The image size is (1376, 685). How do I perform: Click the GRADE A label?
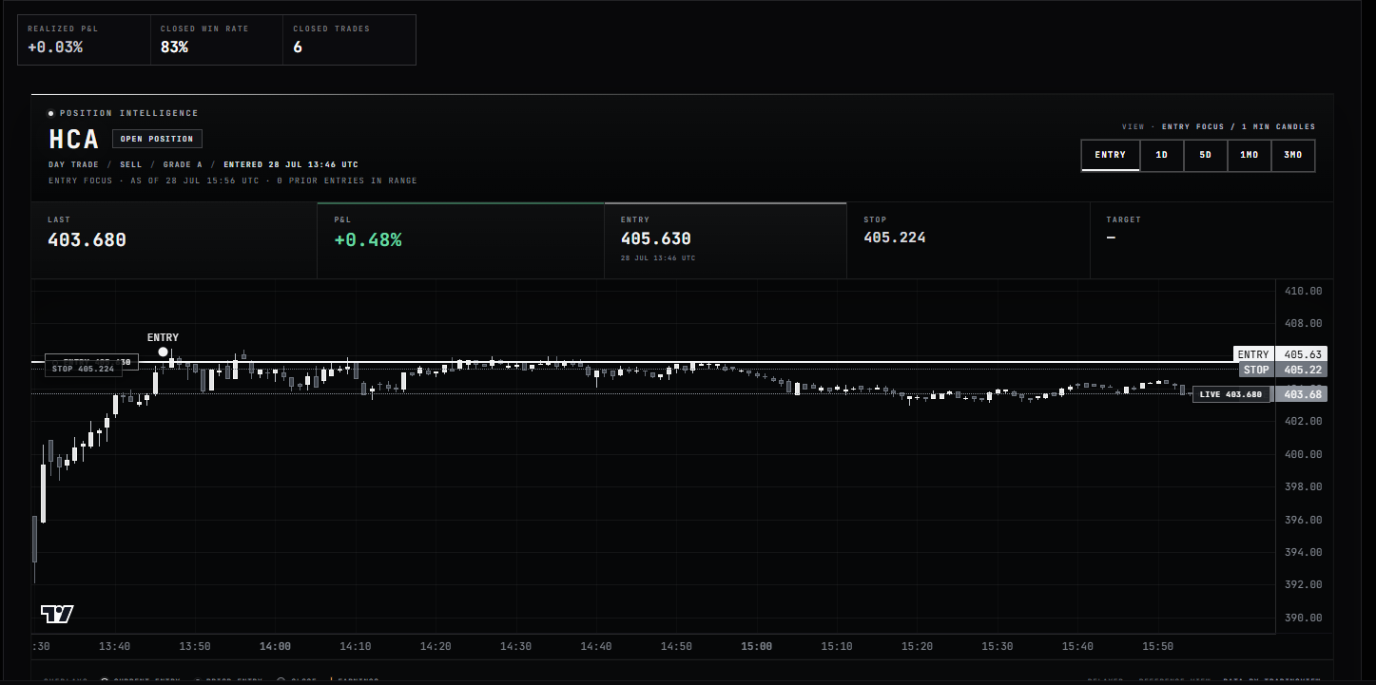coord(183,164)
